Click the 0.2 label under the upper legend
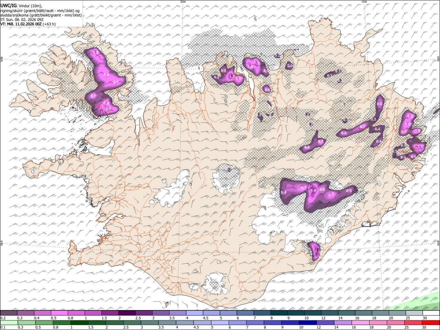This screenshot has width=440, height=330. pyautogui.click(x=3, y=318)
